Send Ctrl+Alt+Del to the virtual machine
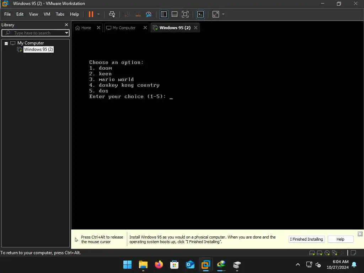 (112, 14)
